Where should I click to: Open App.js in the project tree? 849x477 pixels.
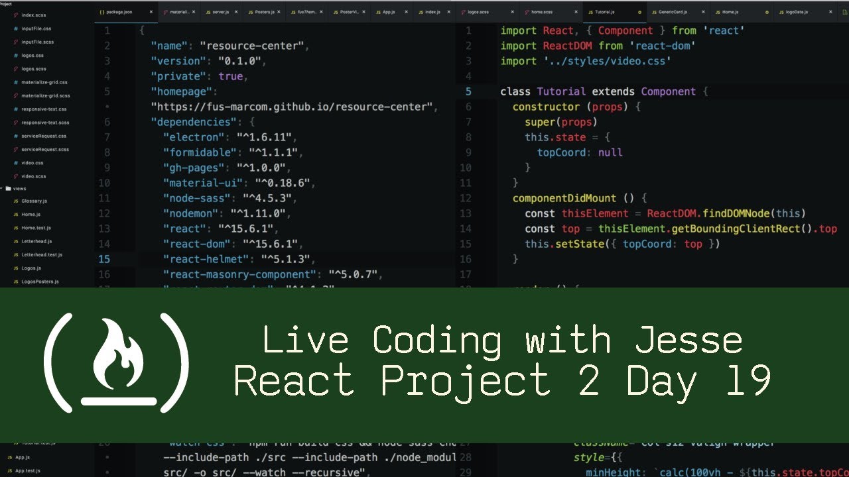pos(23,457)
